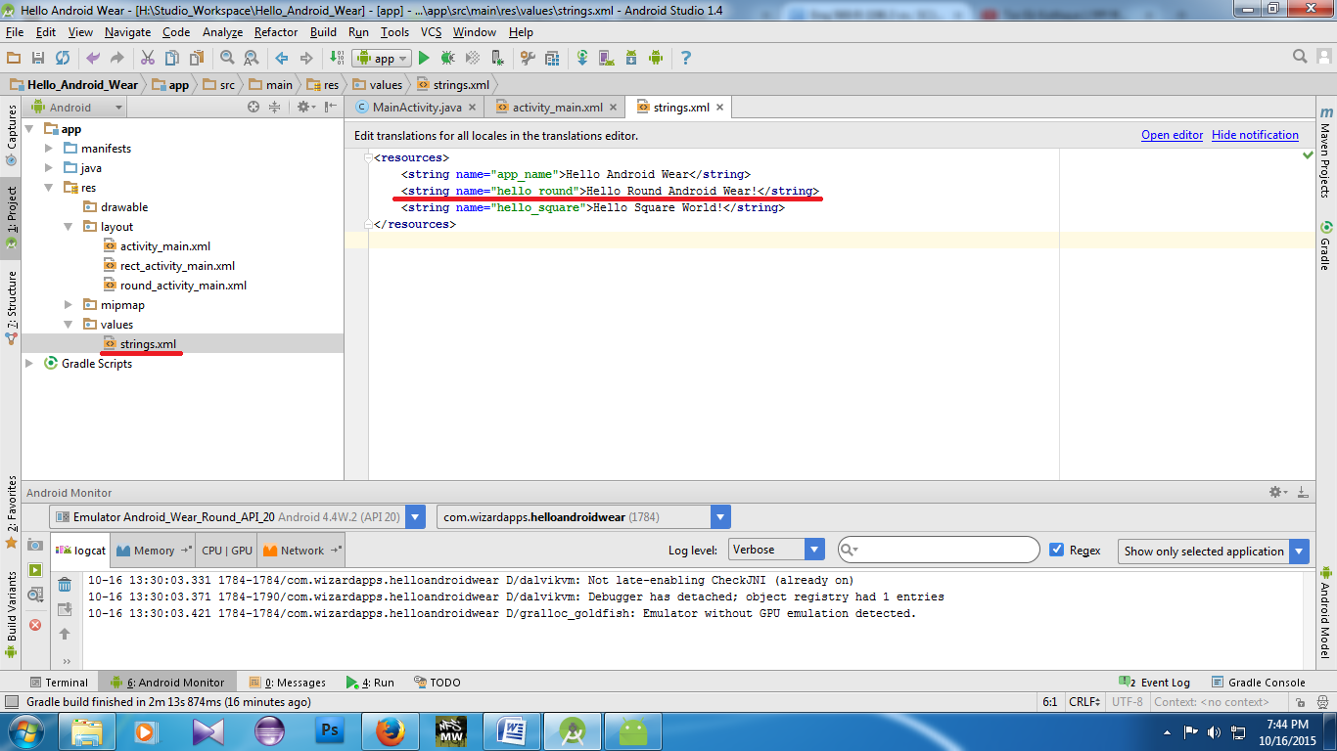Expand Gradle Scripts node
This screenshot has width=1337, height=751.
point(29,364)
